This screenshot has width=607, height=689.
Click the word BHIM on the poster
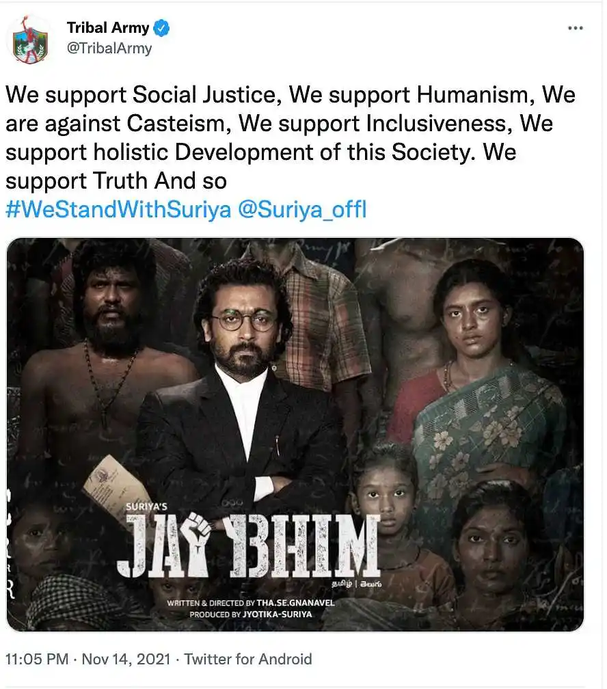coord(302,545)
